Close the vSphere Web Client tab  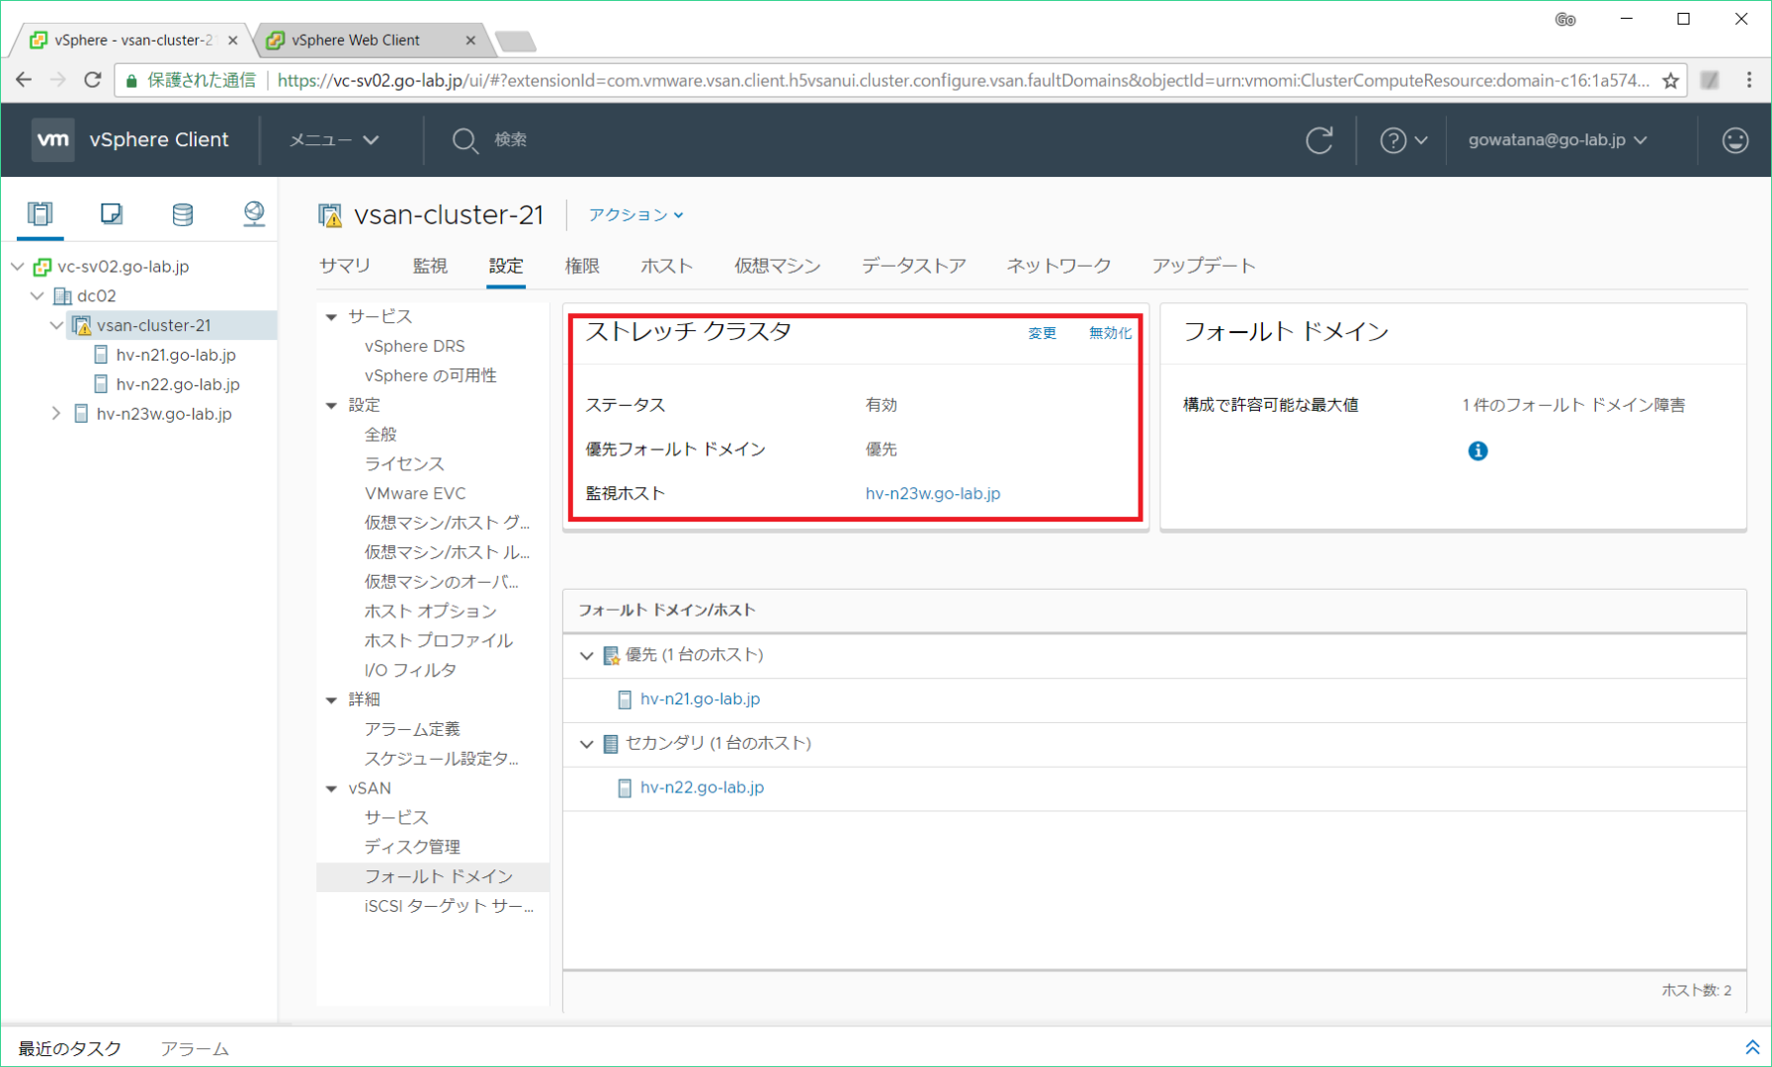pyautogui.click(x=470, y=41)
